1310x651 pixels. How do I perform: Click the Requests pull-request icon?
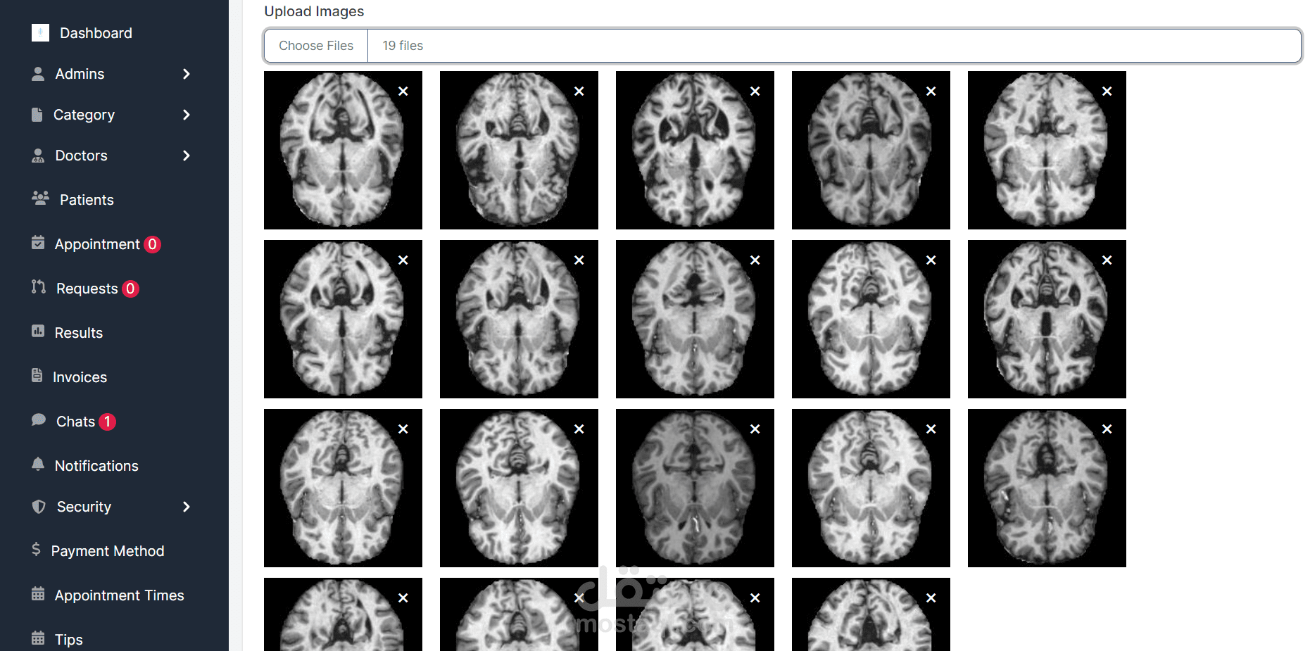pyautogui.click(x=39, y=287)
